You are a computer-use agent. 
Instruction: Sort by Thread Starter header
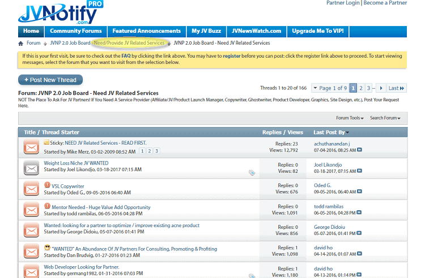61,132
